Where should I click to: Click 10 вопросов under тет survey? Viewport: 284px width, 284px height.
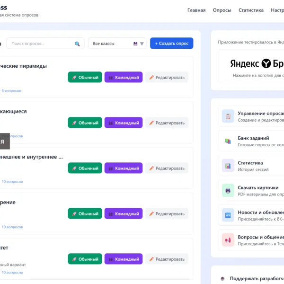tap(12, 273)
